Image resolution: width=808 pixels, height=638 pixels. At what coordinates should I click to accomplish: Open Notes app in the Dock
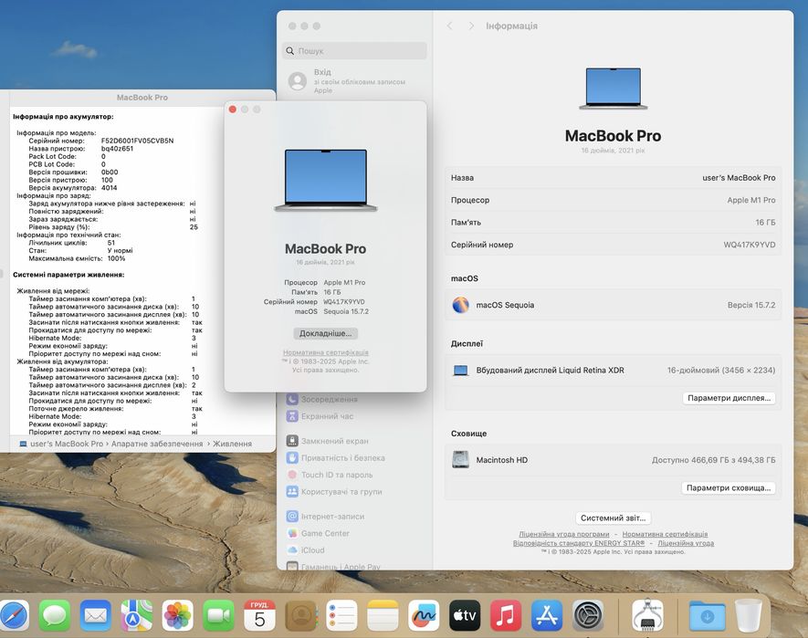coord(383,615)
